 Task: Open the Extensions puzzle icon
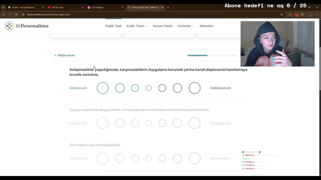302,14
